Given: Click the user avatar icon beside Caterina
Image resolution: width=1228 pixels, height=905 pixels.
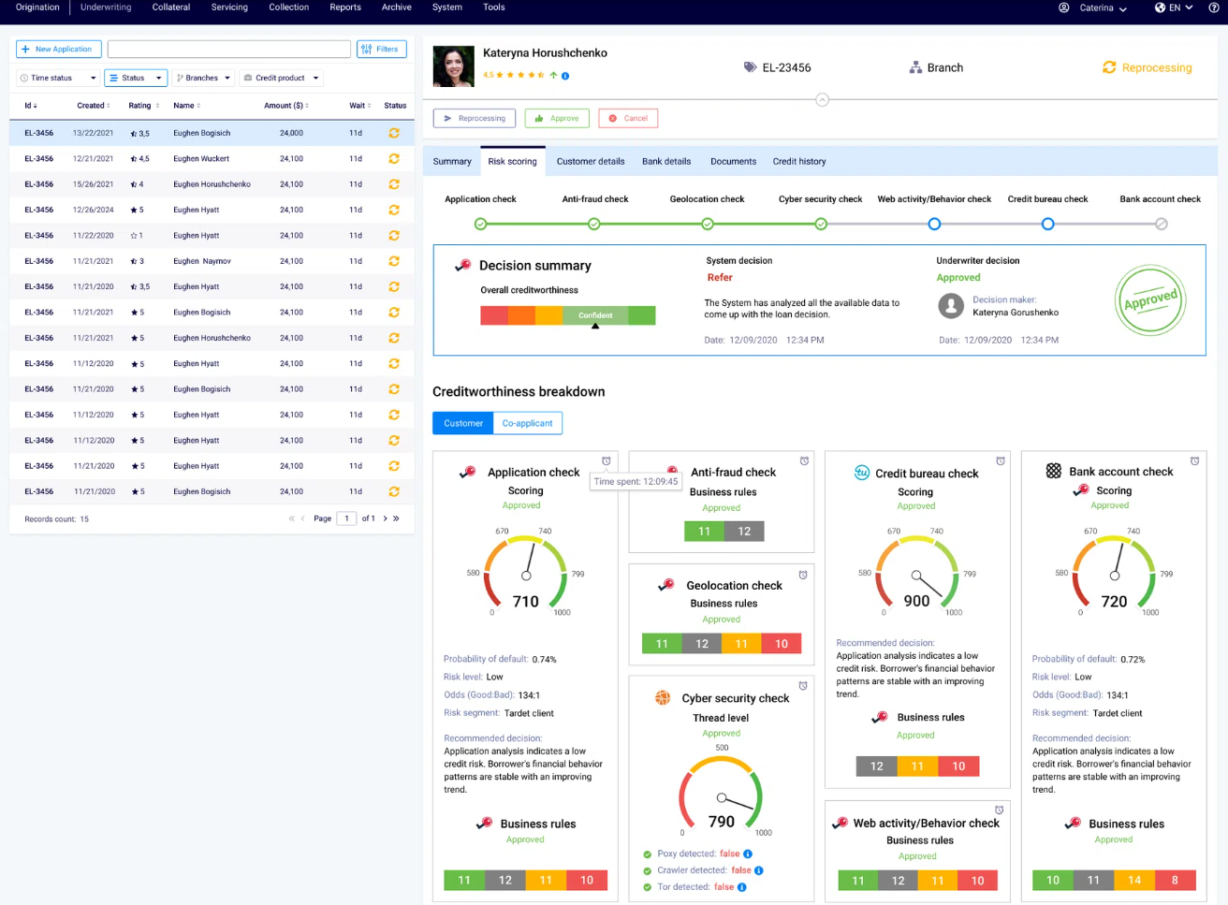Looking at the screenshot, I should [1063, 7].
